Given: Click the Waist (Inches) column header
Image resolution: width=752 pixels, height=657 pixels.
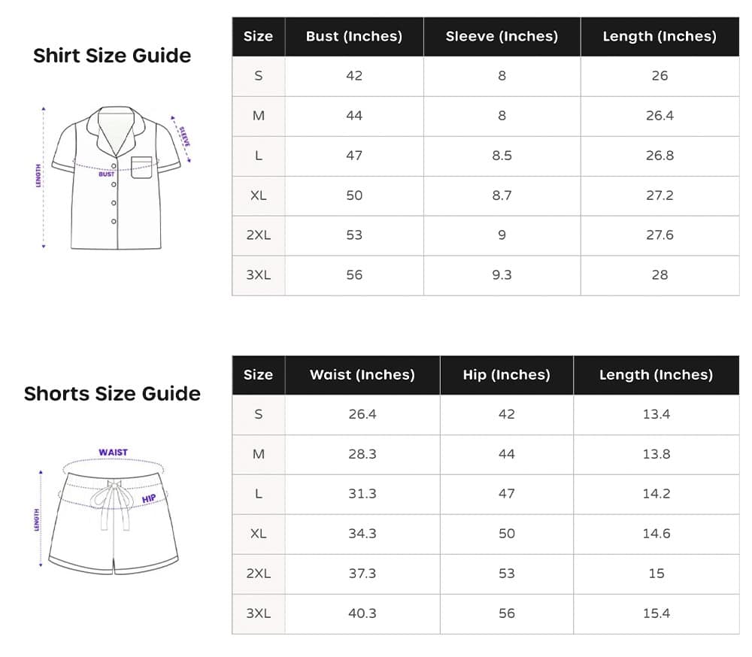Looking at the screenshot, I should tap(362, 374).
